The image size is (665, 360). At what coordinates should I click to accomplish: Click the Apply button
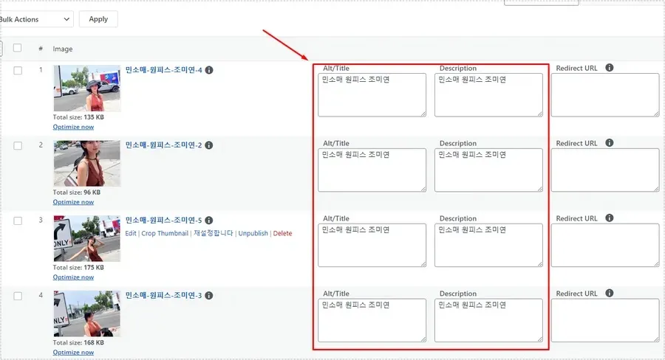click(98, 19)
